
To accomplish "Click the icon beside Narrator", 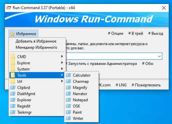I will [x=68, y=94].
